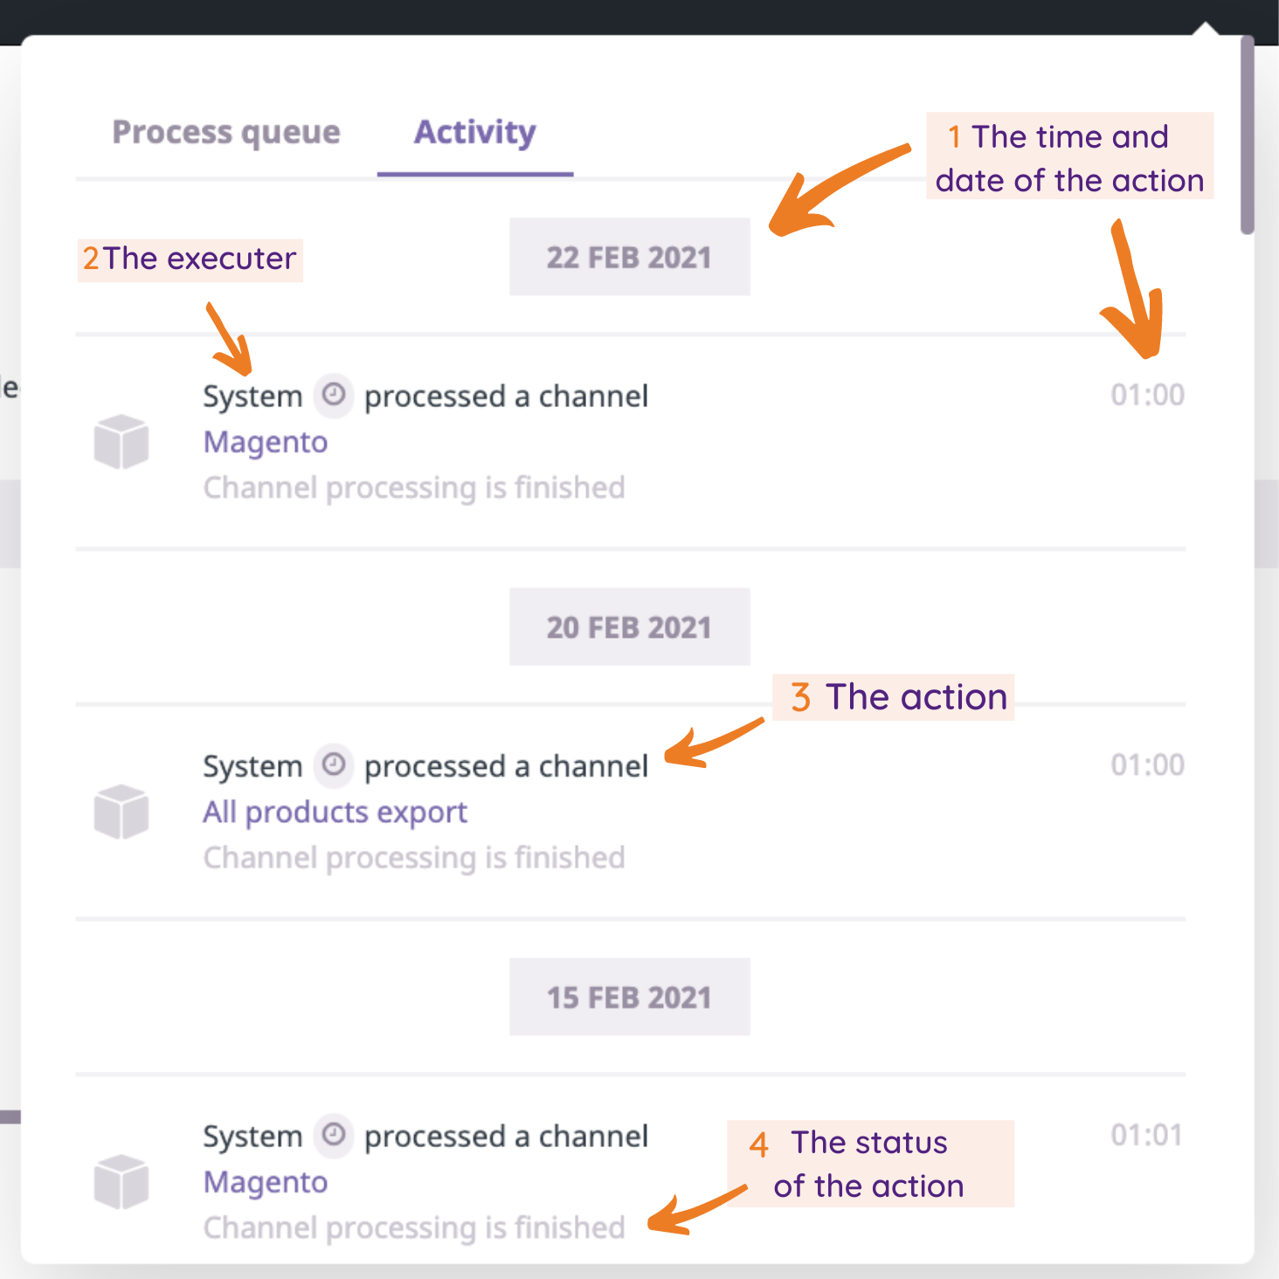The height and width of the screenshot is (1279, 1279).
Task: Click the 20 FEB 2021 date badge
Action: point(629,627)
